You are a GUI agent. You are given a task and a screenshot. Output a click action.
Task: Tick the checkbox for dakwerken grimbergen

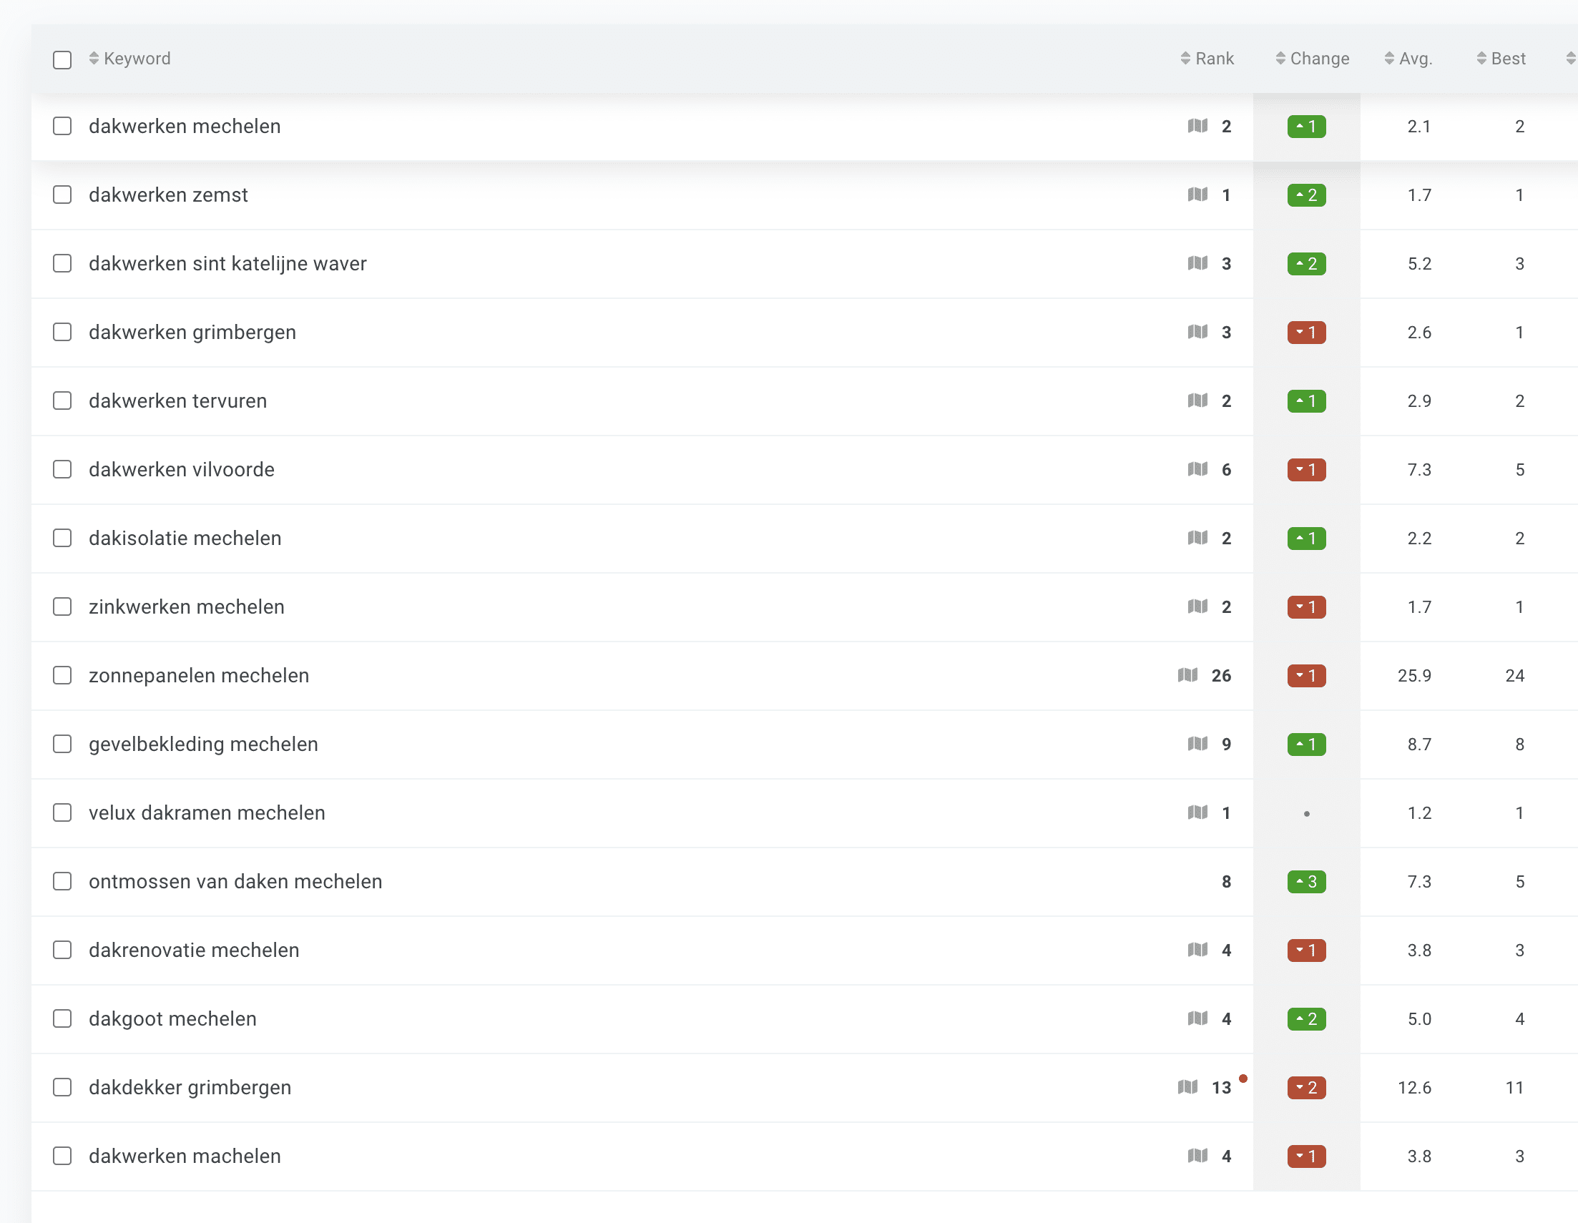coord(62,332)
